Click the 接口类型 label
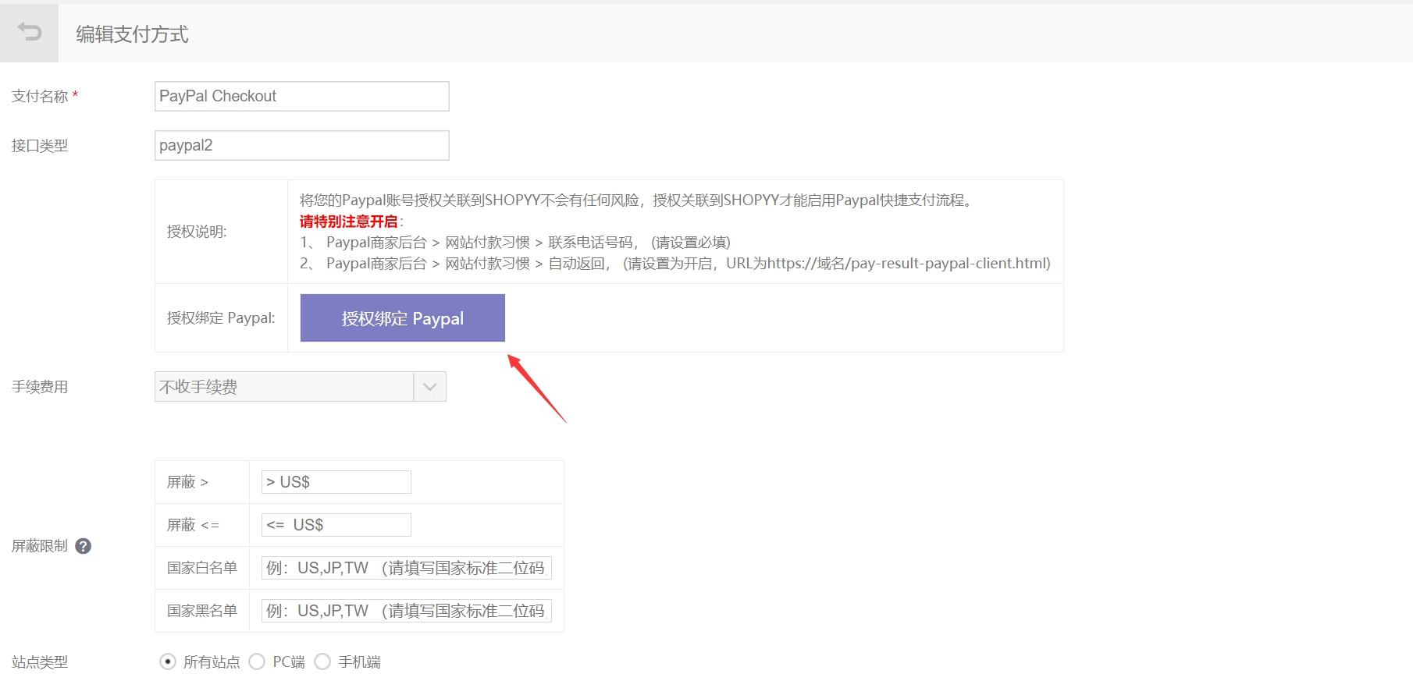This screenshot has height=681, width=1413. coord(40,146)
